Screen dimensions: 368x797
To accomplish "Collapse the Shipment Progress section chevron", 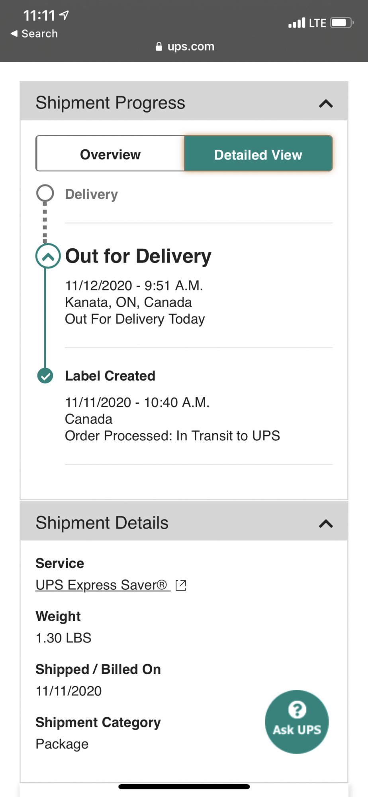I will [x=326, y=104].
